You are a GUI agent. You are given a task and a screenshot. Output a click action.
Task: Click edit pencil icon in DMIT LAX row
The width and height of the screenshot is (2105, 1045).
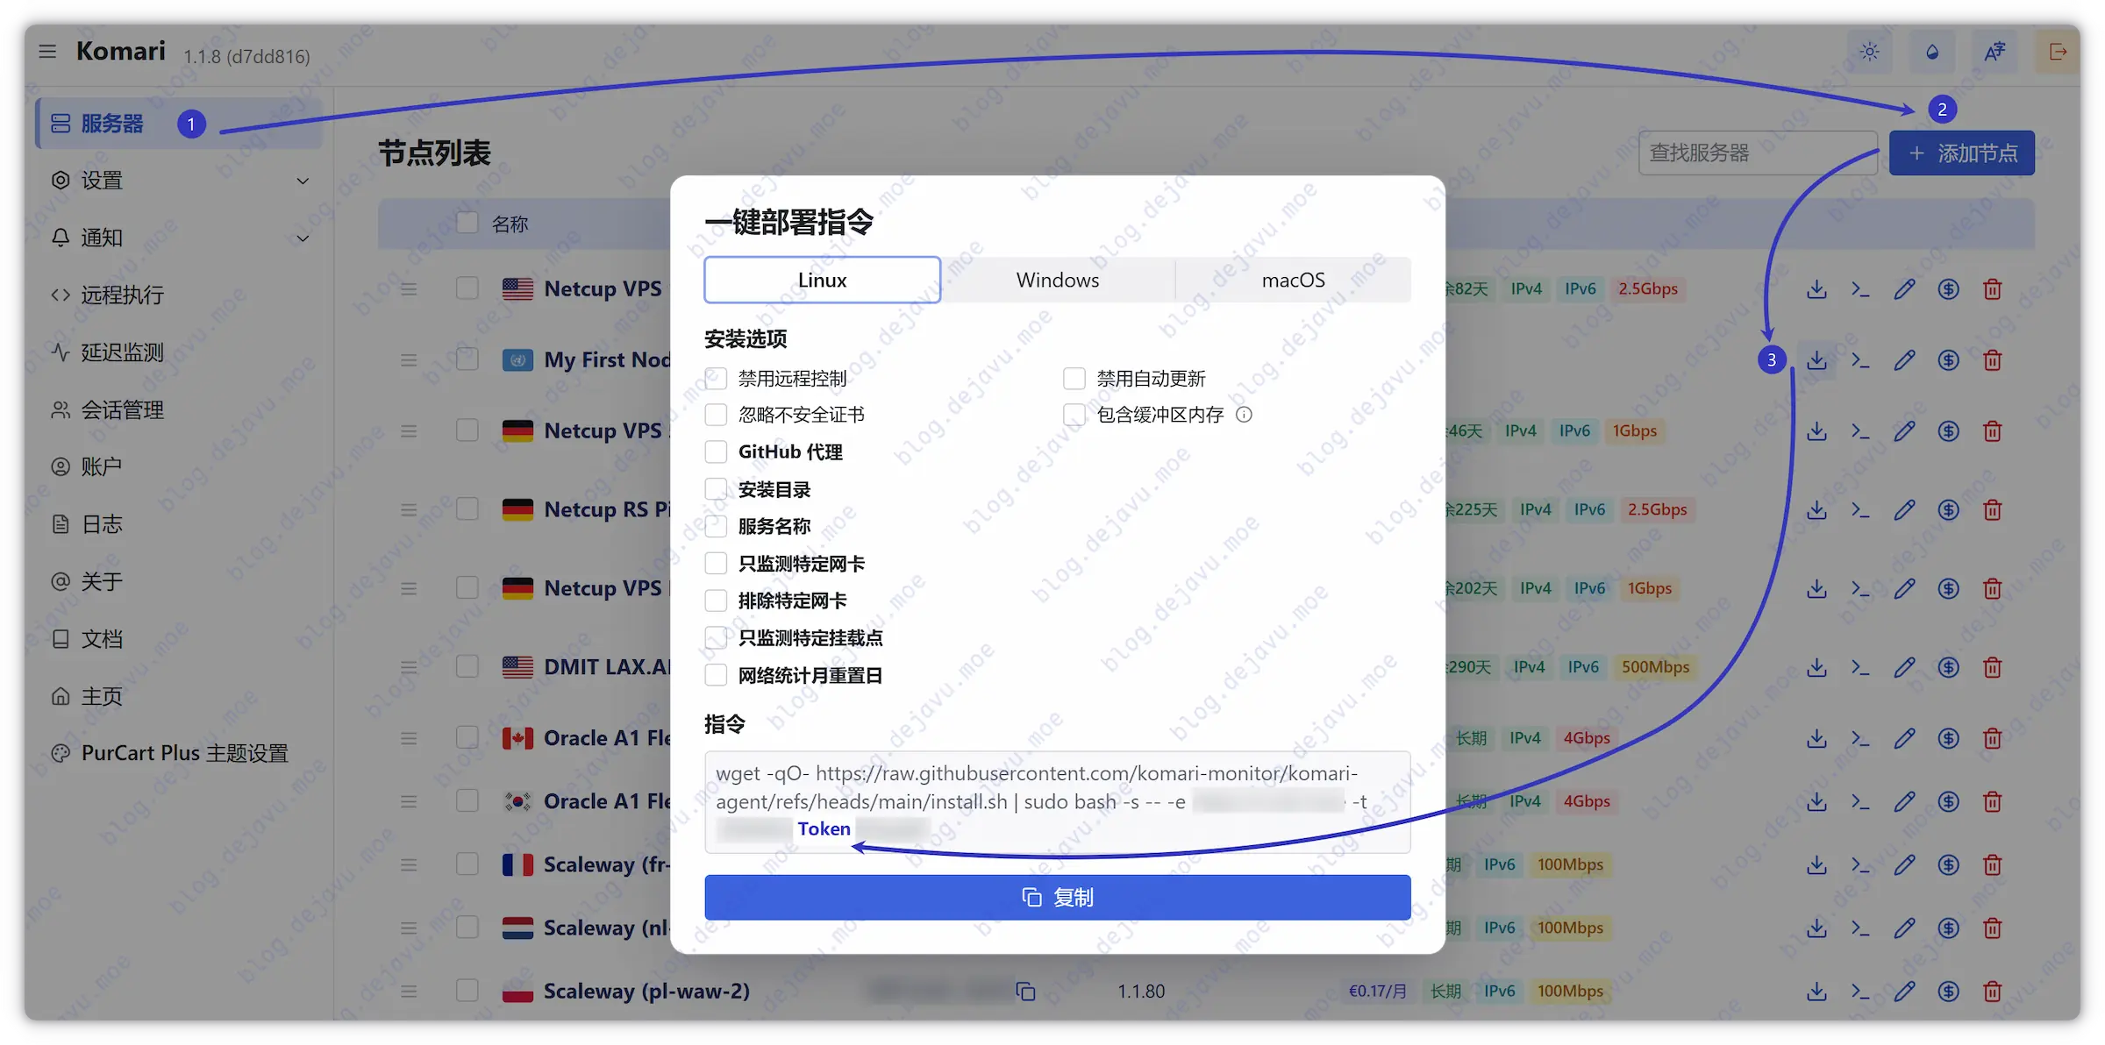[1903, 668]
